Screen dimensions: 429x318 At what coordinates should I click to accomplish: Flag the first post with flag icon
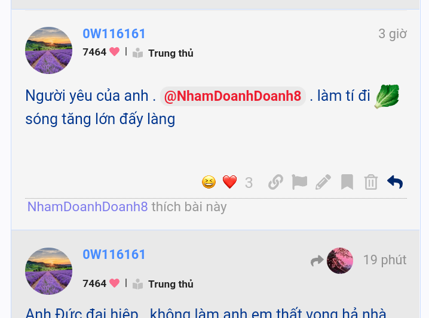299,182
